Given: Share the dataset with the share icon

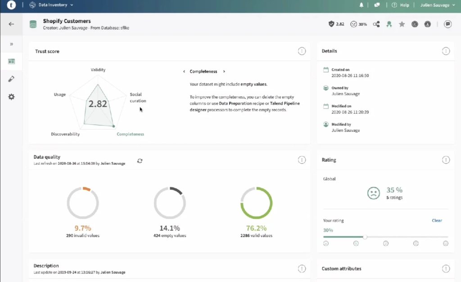Looking at the screenshot, I should tap(376, 24).
